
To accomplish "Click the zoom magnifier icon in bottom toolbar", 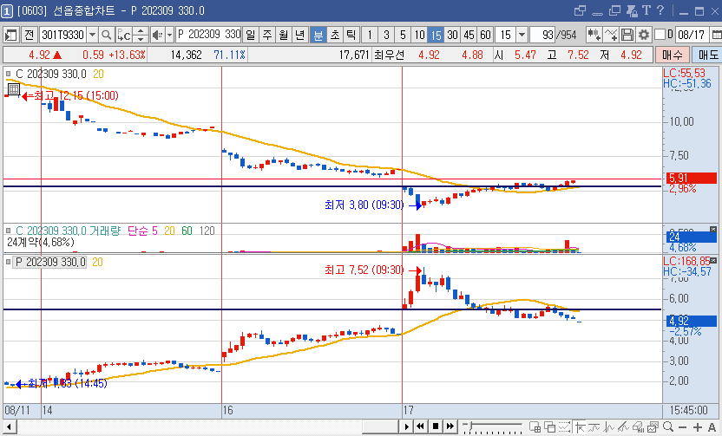I will click(x=668, y=426).
